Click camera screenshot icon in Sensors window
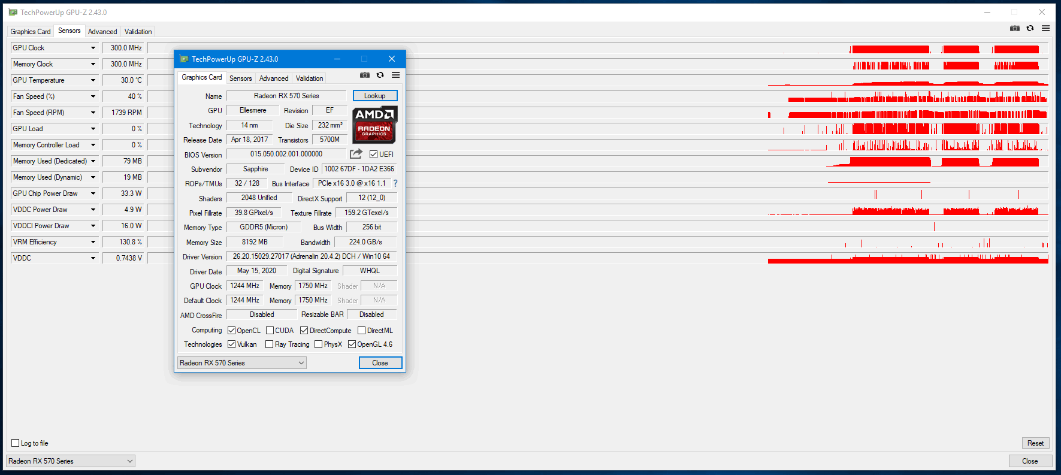 pos(1015,28)
